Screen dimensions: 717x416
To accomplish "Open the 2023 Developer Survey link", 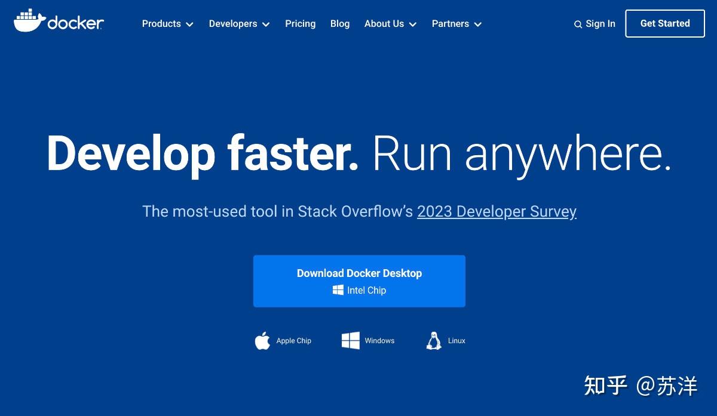I will pos(497,211).
